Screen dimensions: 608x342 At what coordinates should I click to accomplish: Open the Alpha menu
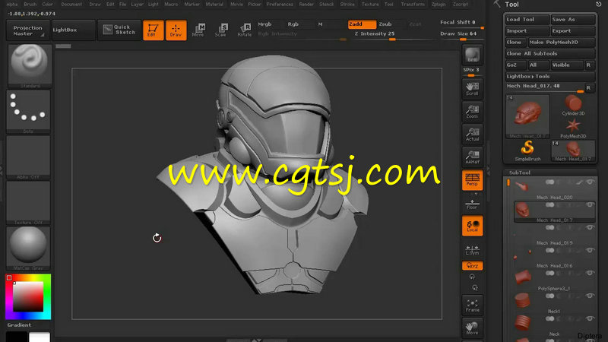tap(12, 5)
